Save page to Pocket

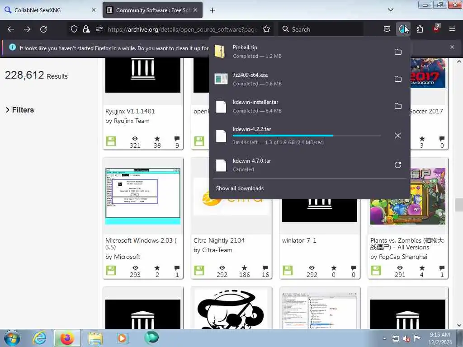(387, 29)
